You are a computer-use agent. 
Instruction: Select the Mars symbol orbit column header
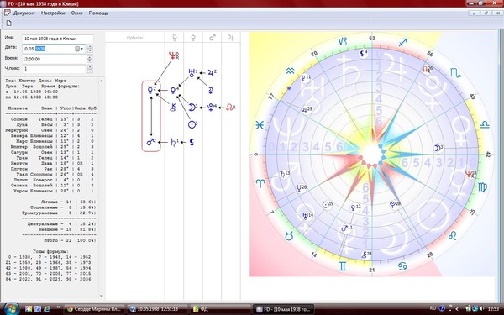point(213,38)
